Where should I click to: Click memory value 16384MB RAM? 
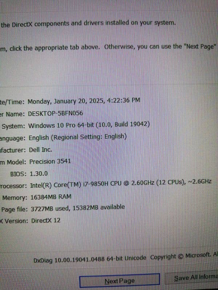point(51,197)
